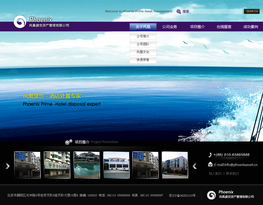Select 公司简介 from the dropdown
Screen dimensions: 263x205
point(143,36)
